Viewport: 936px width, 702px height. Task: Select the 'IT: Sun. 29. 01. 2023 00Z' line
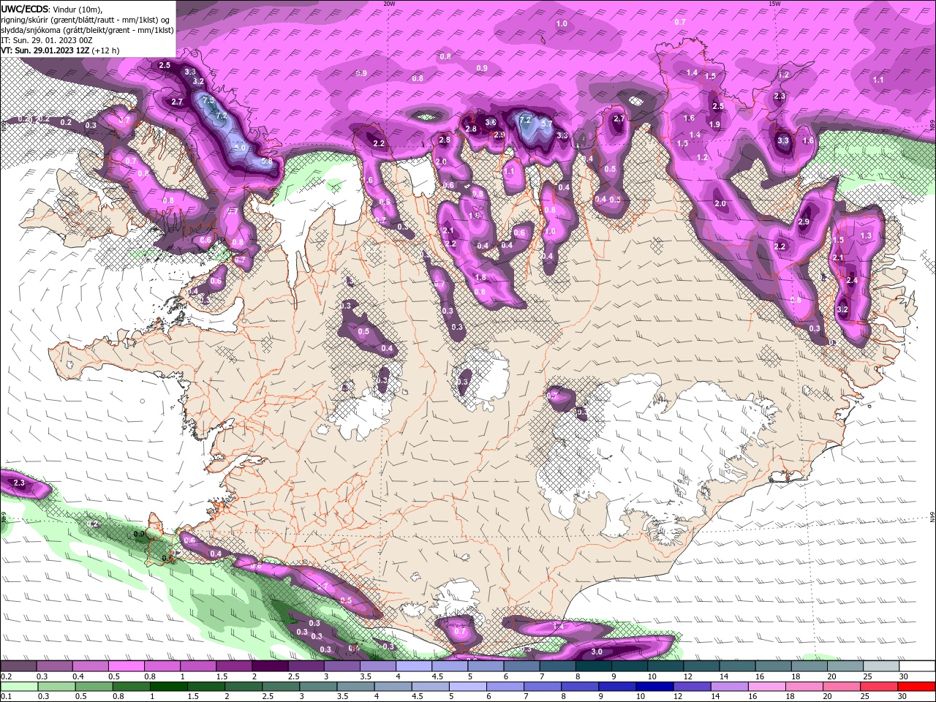(47, 39)
